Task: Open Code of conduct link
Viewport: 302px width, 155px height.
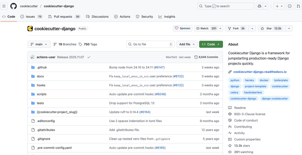Action: (243, 120)
